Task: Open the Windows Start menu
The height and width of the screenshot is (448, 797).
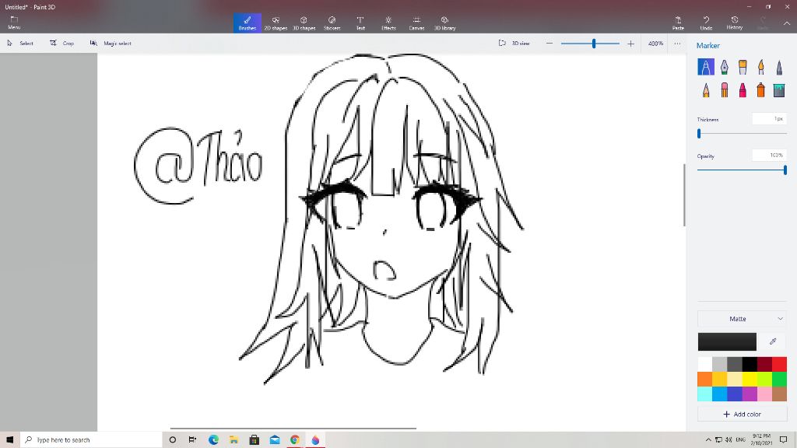Action: pos(9,440)
